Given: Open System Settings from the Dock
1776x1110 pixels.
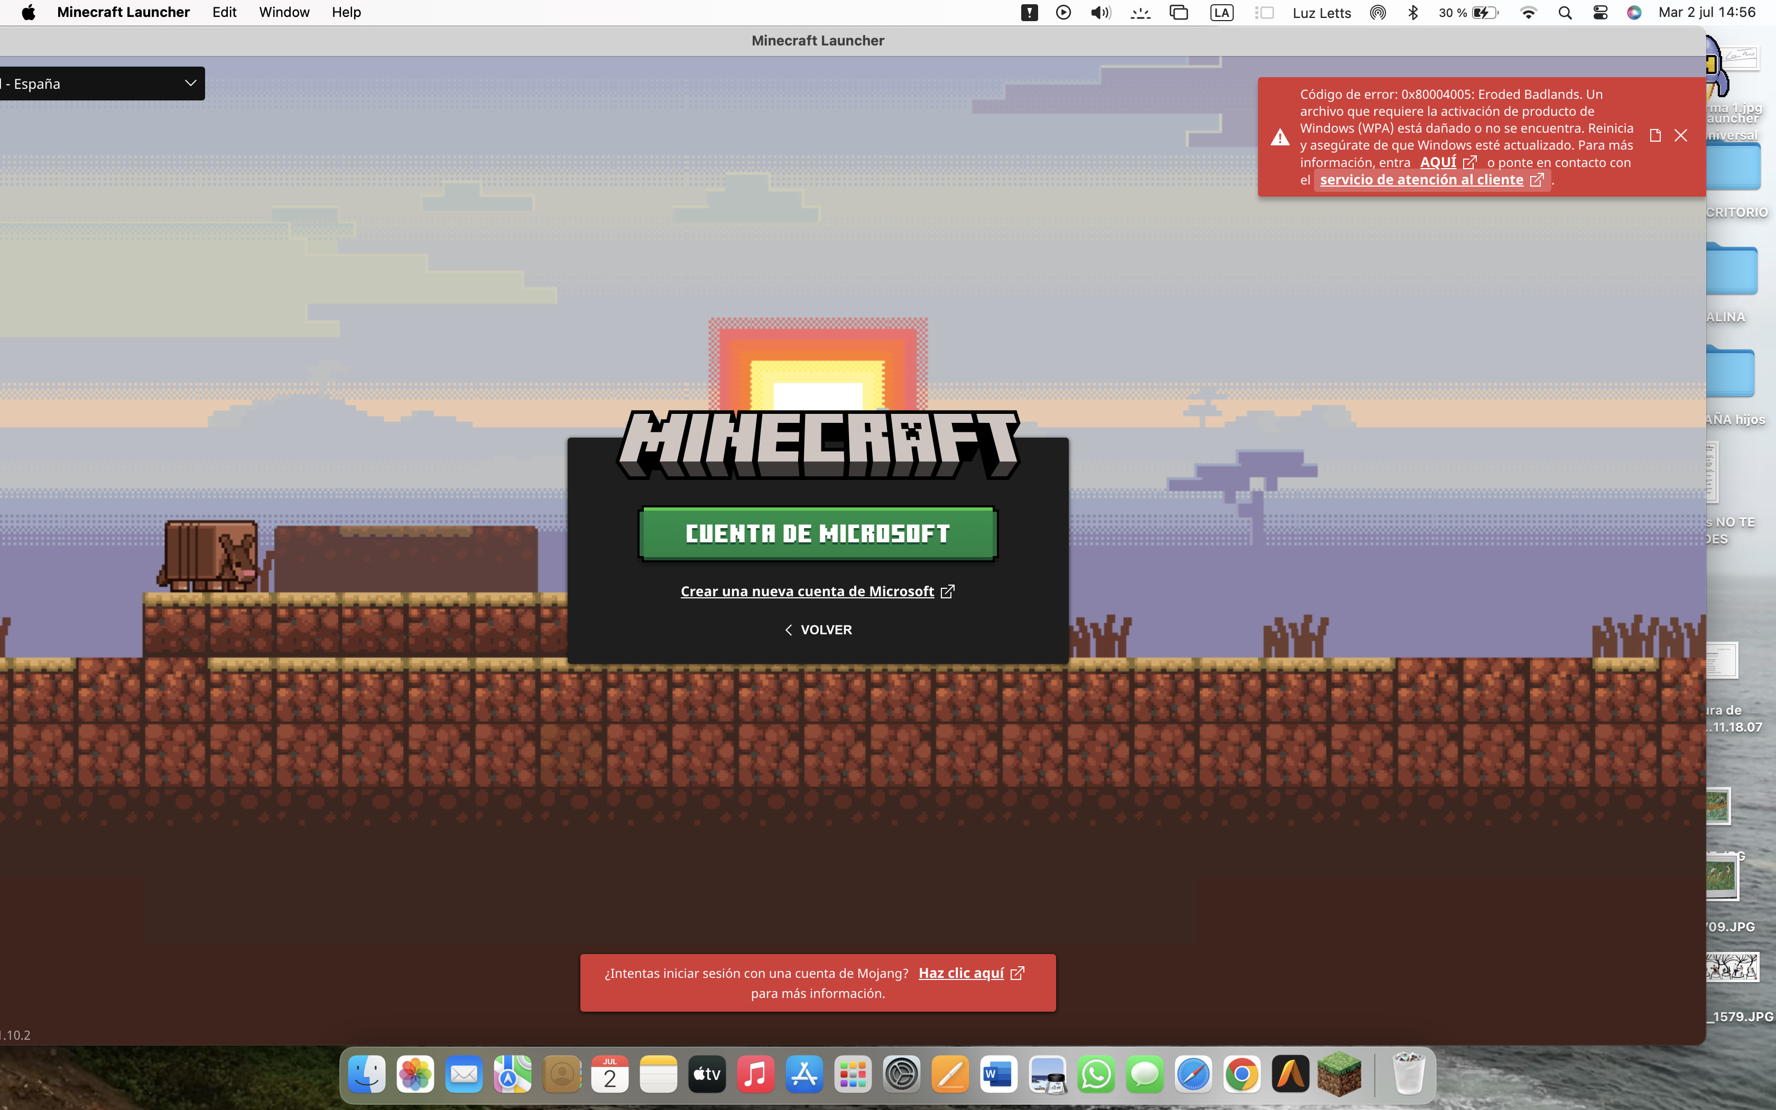Looking at the screenshot, I should click(901, 1075).
